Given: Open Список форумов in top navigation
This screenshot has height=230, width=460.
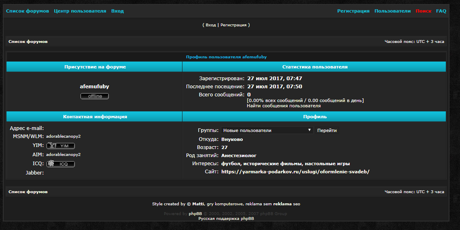Looking at the screenshot, I should pyautogui.click(x=28, y=11).
